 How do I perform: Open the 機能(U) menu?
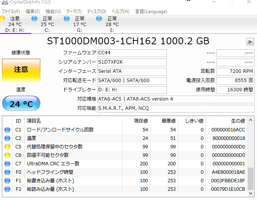[x=53, y=12]
